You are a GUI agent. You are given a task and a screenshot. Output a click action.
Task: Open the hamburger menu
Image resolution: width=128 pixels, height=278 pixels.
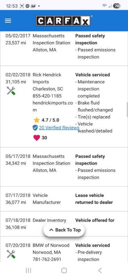point(8,21)
